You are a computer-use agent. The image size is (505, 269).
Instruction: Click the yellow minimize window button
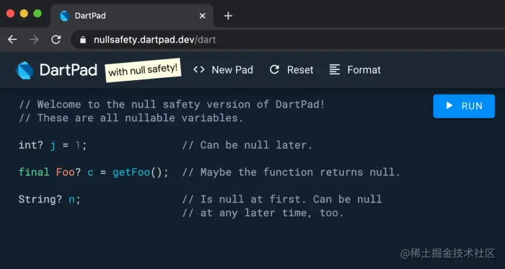24,14
